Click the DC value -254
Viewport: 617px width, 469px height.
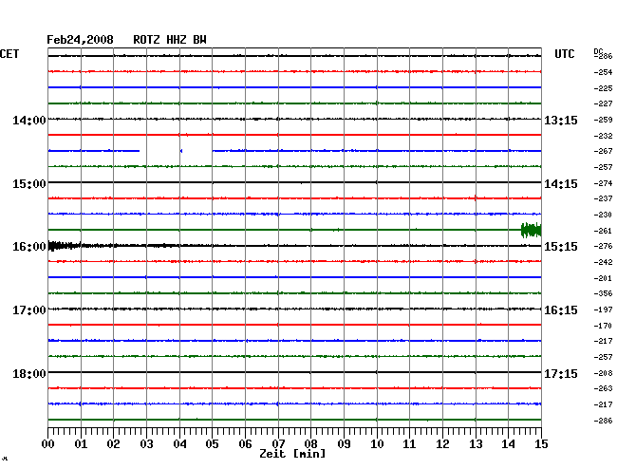tap(603, 72)
